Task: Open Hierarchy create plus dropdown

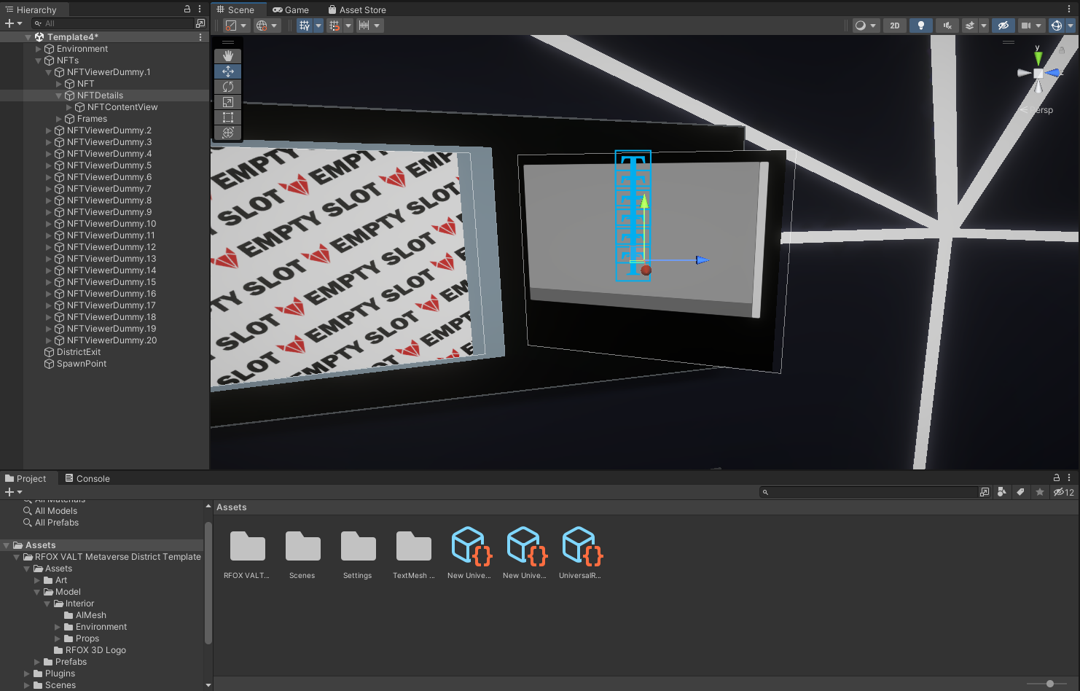Action: [13, 23]
